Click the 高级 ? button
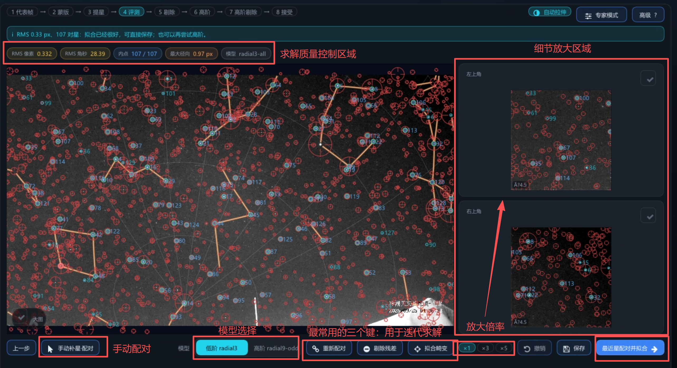Screen dimensions: 677x368 tap(648, 15)
